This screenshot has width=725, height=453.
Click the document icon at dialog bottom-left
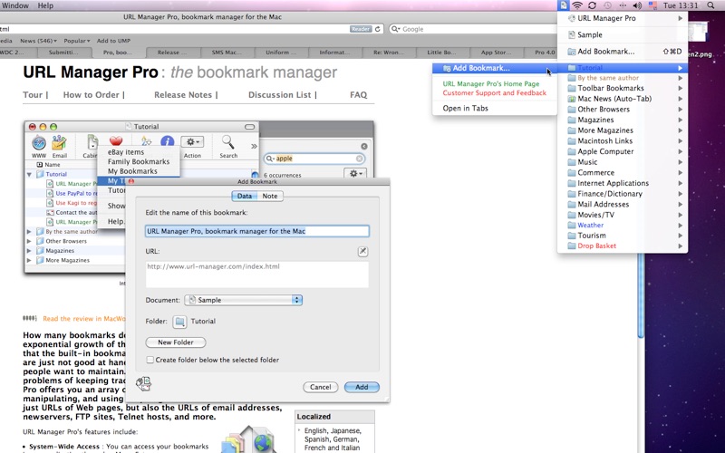point(144,383)
